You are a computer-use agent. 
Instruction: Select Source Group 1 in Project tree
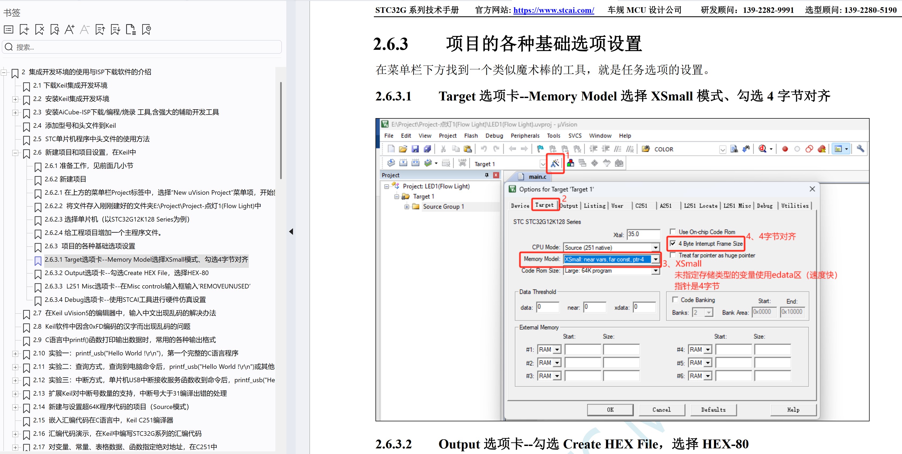pos(443,207)
